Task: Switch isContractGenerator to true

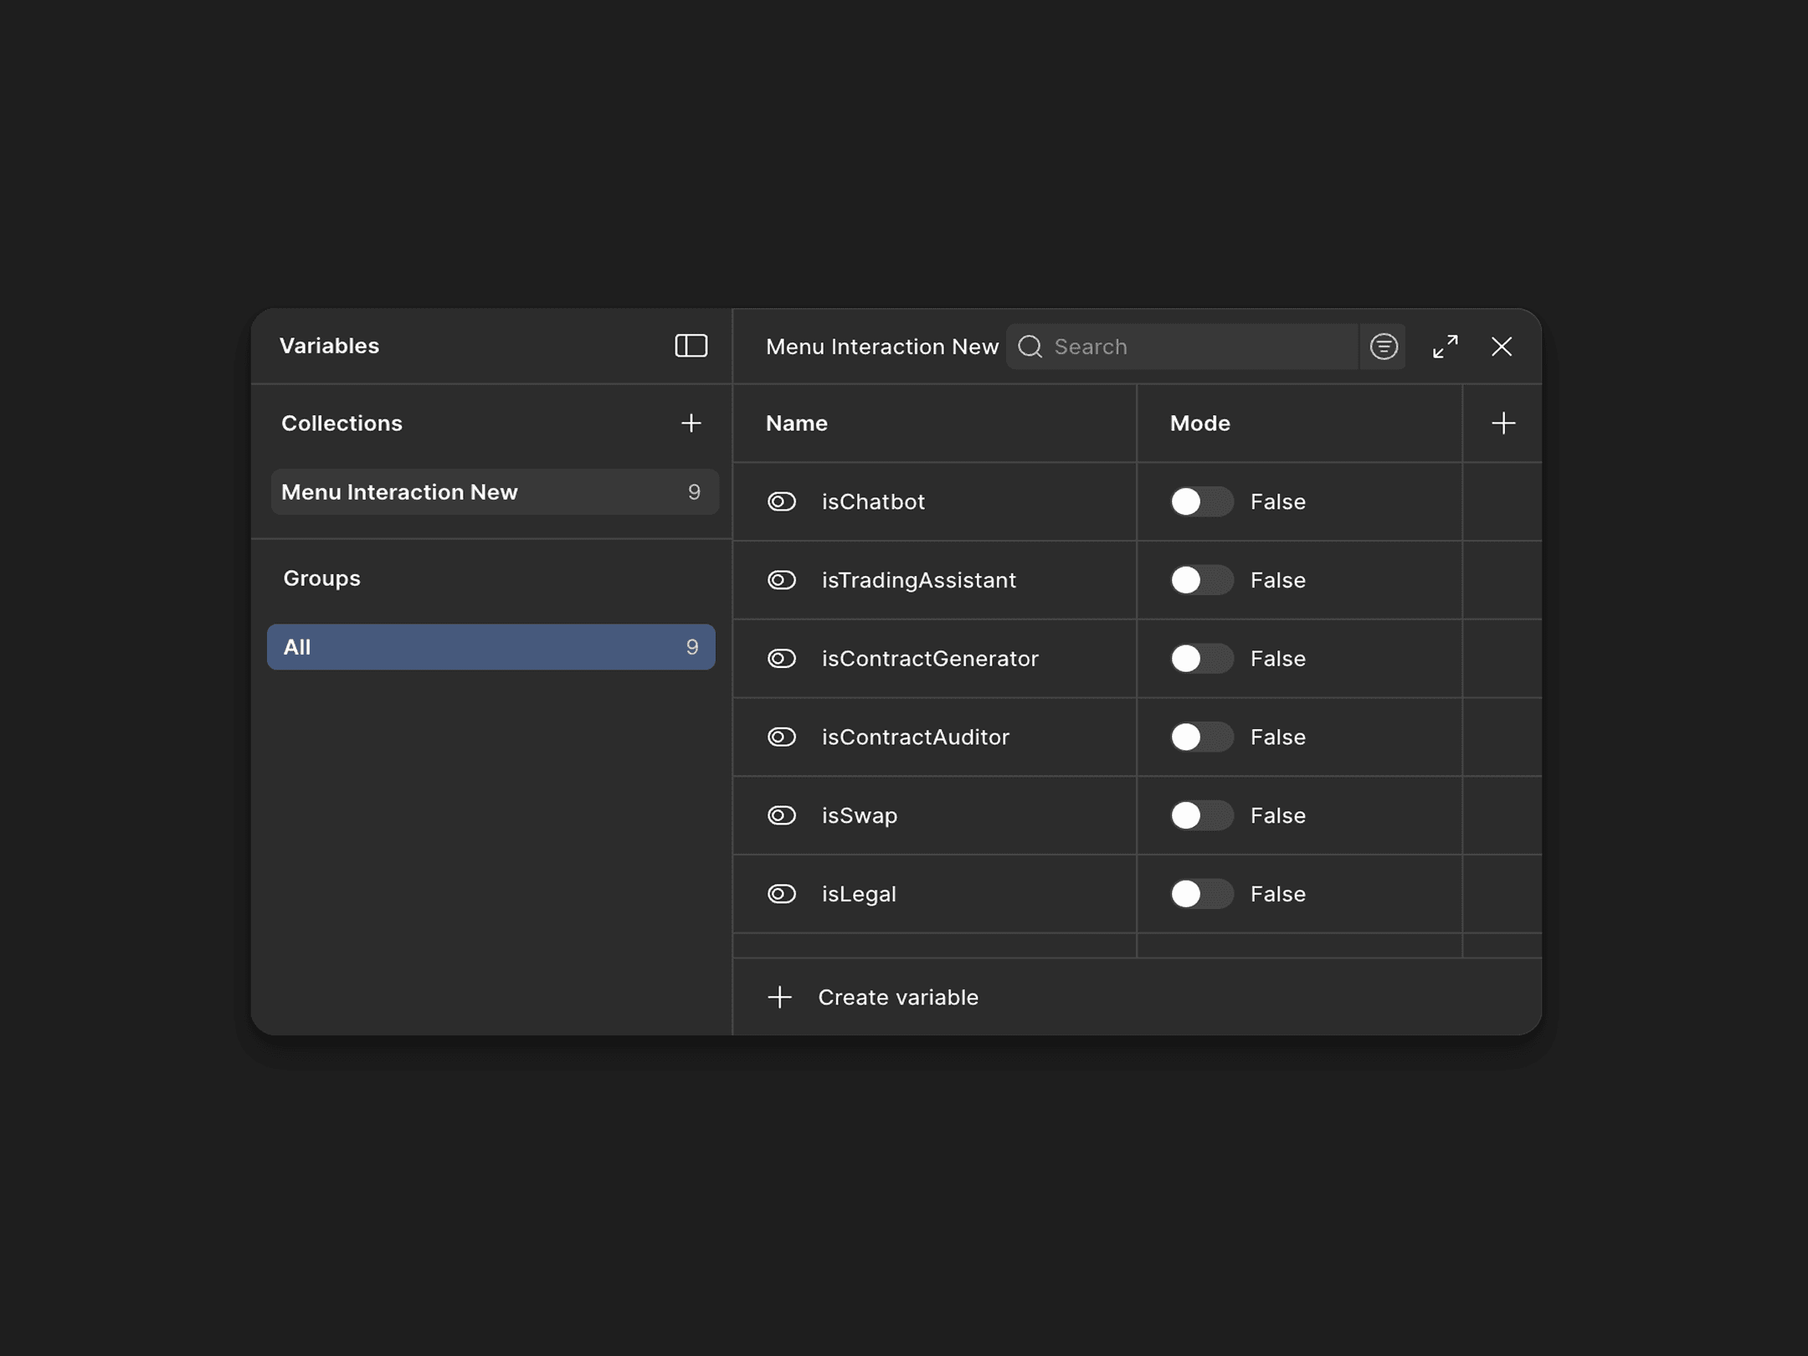Action: [x=1201, y=659]
